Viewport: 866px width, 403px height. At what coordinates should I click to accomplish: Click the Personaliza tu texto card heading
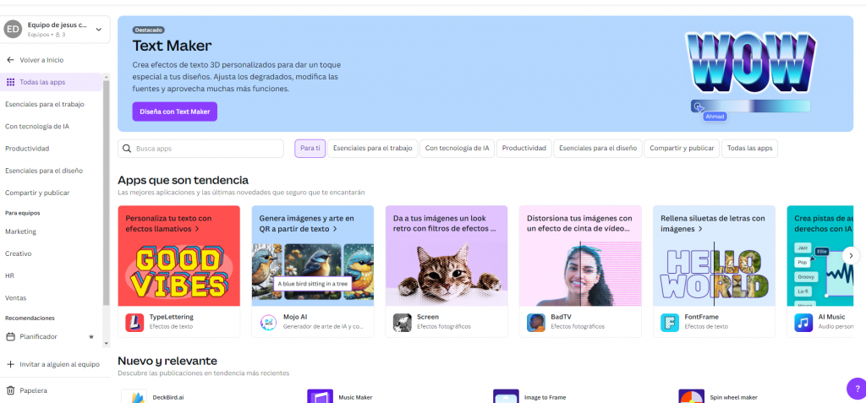pos(168,223)
